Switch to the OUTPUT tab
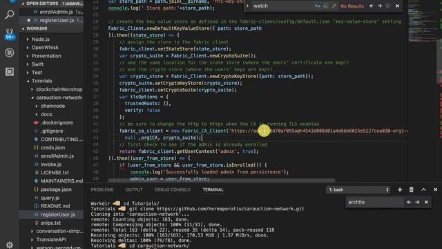 coord(134,190)
